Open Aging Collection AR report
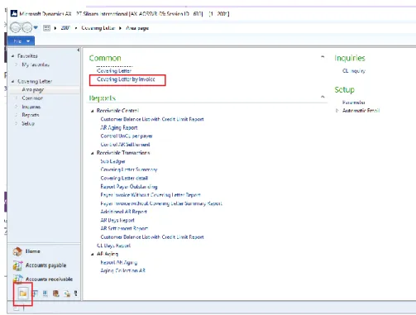 [122, 270]
